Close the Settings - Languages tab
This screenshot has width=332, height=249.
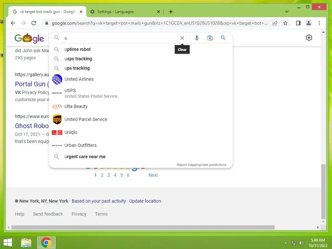coord(158,12)
